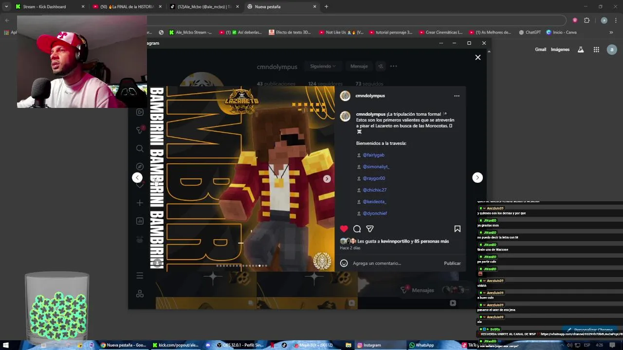This screenshot has height=350, width=623.
Task: Open post options three-dots beside cmndolympus
Action: 457,96
